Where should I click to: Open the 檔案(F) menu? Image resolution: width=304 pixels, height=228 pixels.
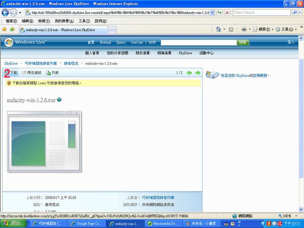click(11, 21)
